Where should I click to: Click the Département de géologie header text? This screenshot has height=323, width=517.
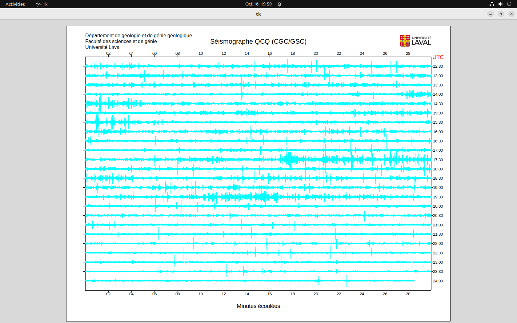138,36
